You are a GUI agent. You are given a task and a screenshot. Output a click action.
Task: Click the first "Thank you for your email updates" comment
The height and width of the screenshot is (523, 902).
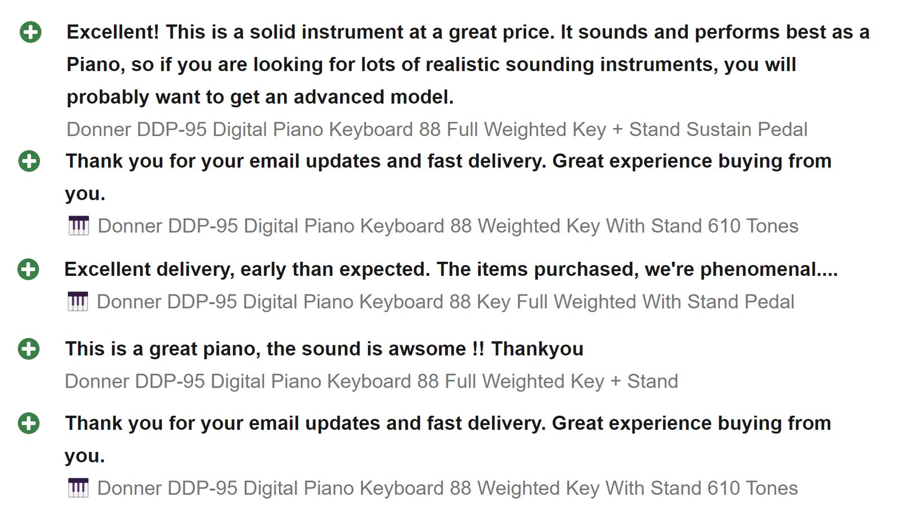[448, 161]
